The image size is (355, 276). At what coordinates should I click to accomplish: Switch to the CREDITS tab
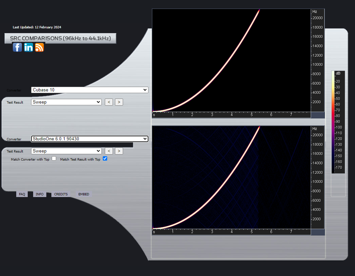[x=61, y=194]
